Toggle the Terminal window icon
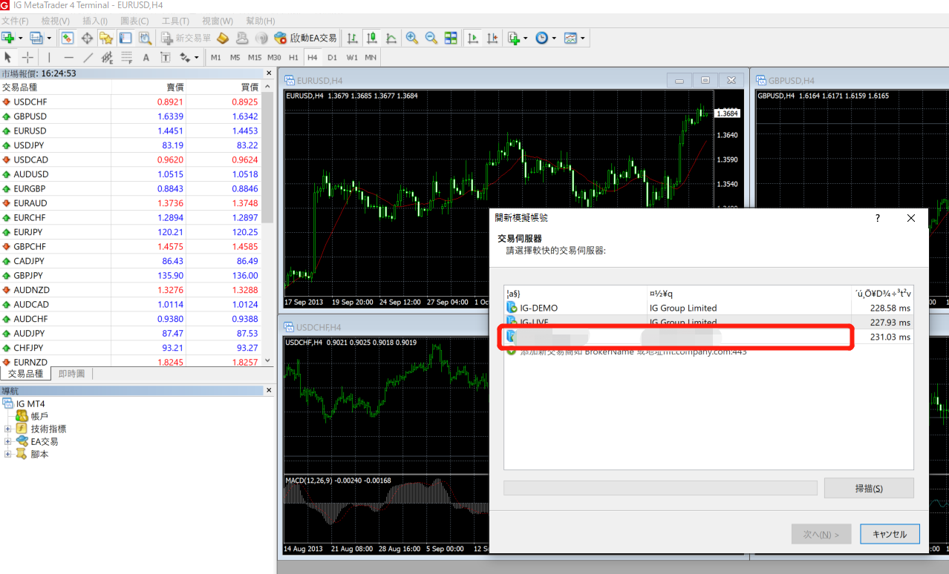 point(125,38)
